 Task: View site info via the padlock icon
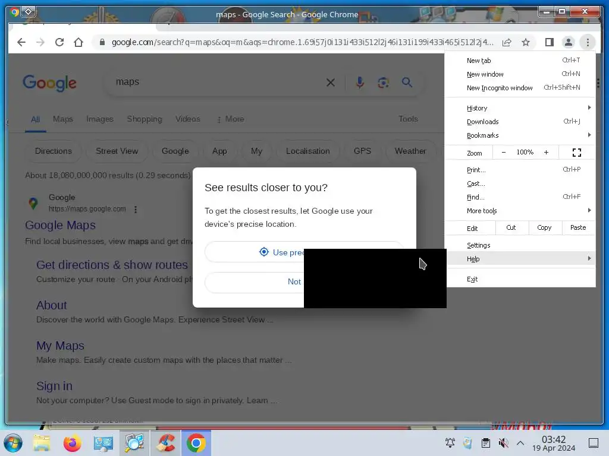[102, 42]
